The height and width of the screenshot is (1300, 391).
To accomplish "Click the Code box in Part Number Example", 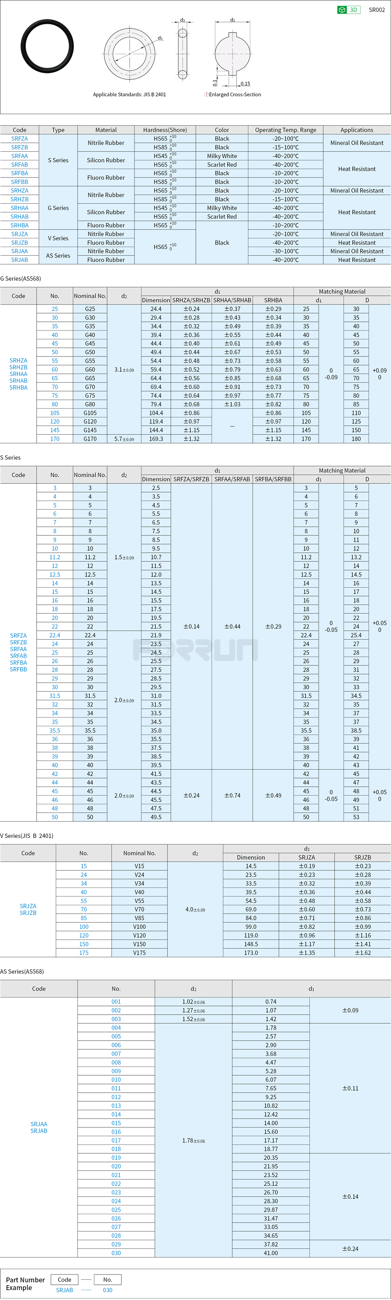I will 65,1279.
